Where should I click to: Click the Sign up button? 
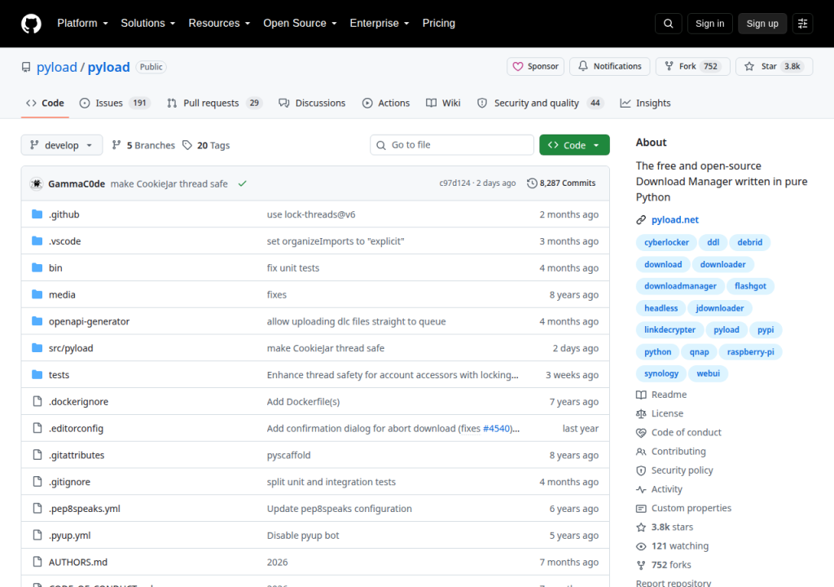coord(762,24)
